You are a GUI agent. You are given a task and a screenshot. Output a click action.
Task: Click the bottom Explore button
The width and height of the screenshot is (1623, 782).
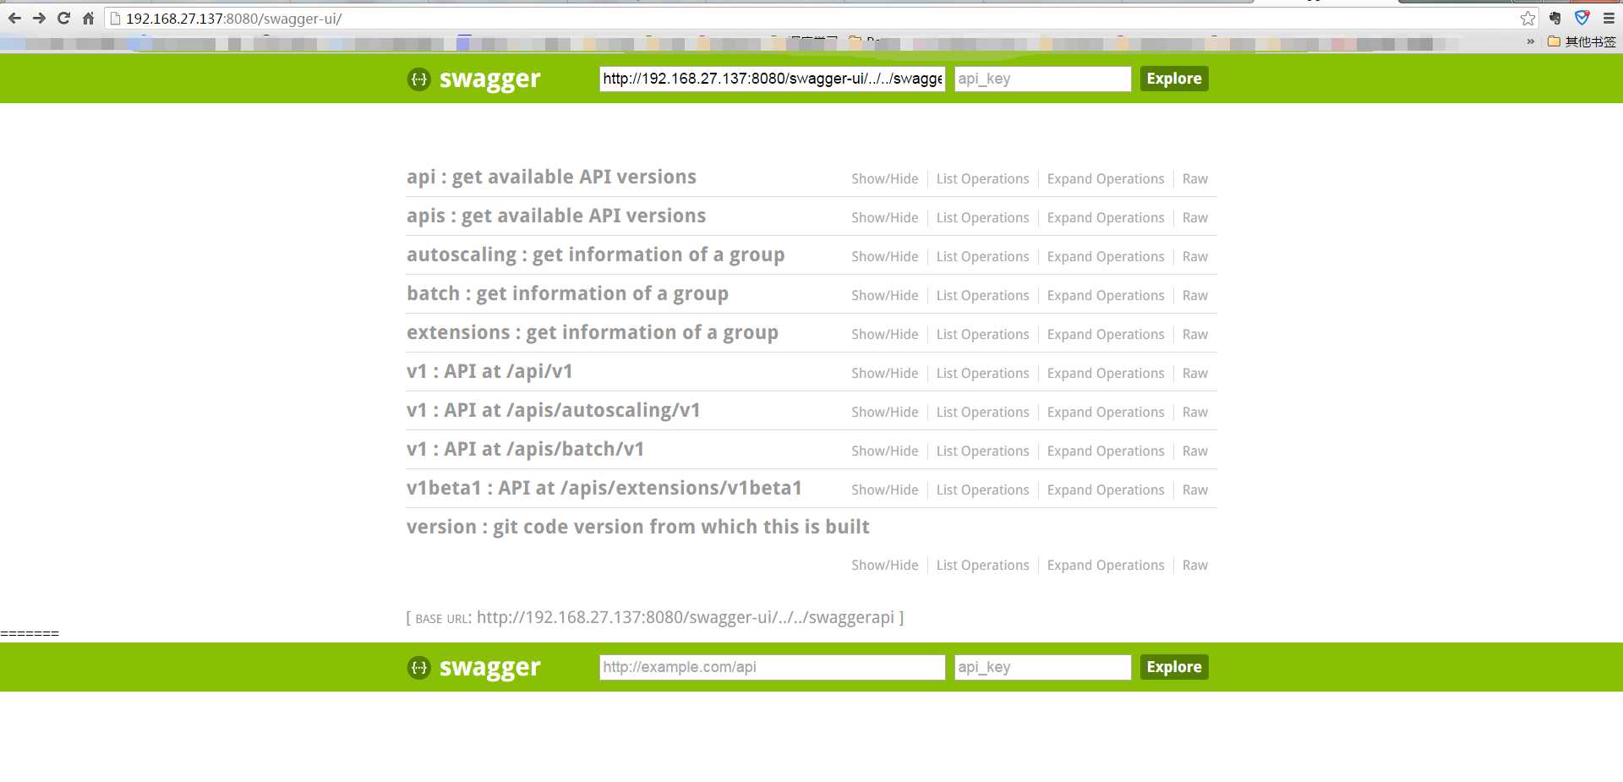1174,667
